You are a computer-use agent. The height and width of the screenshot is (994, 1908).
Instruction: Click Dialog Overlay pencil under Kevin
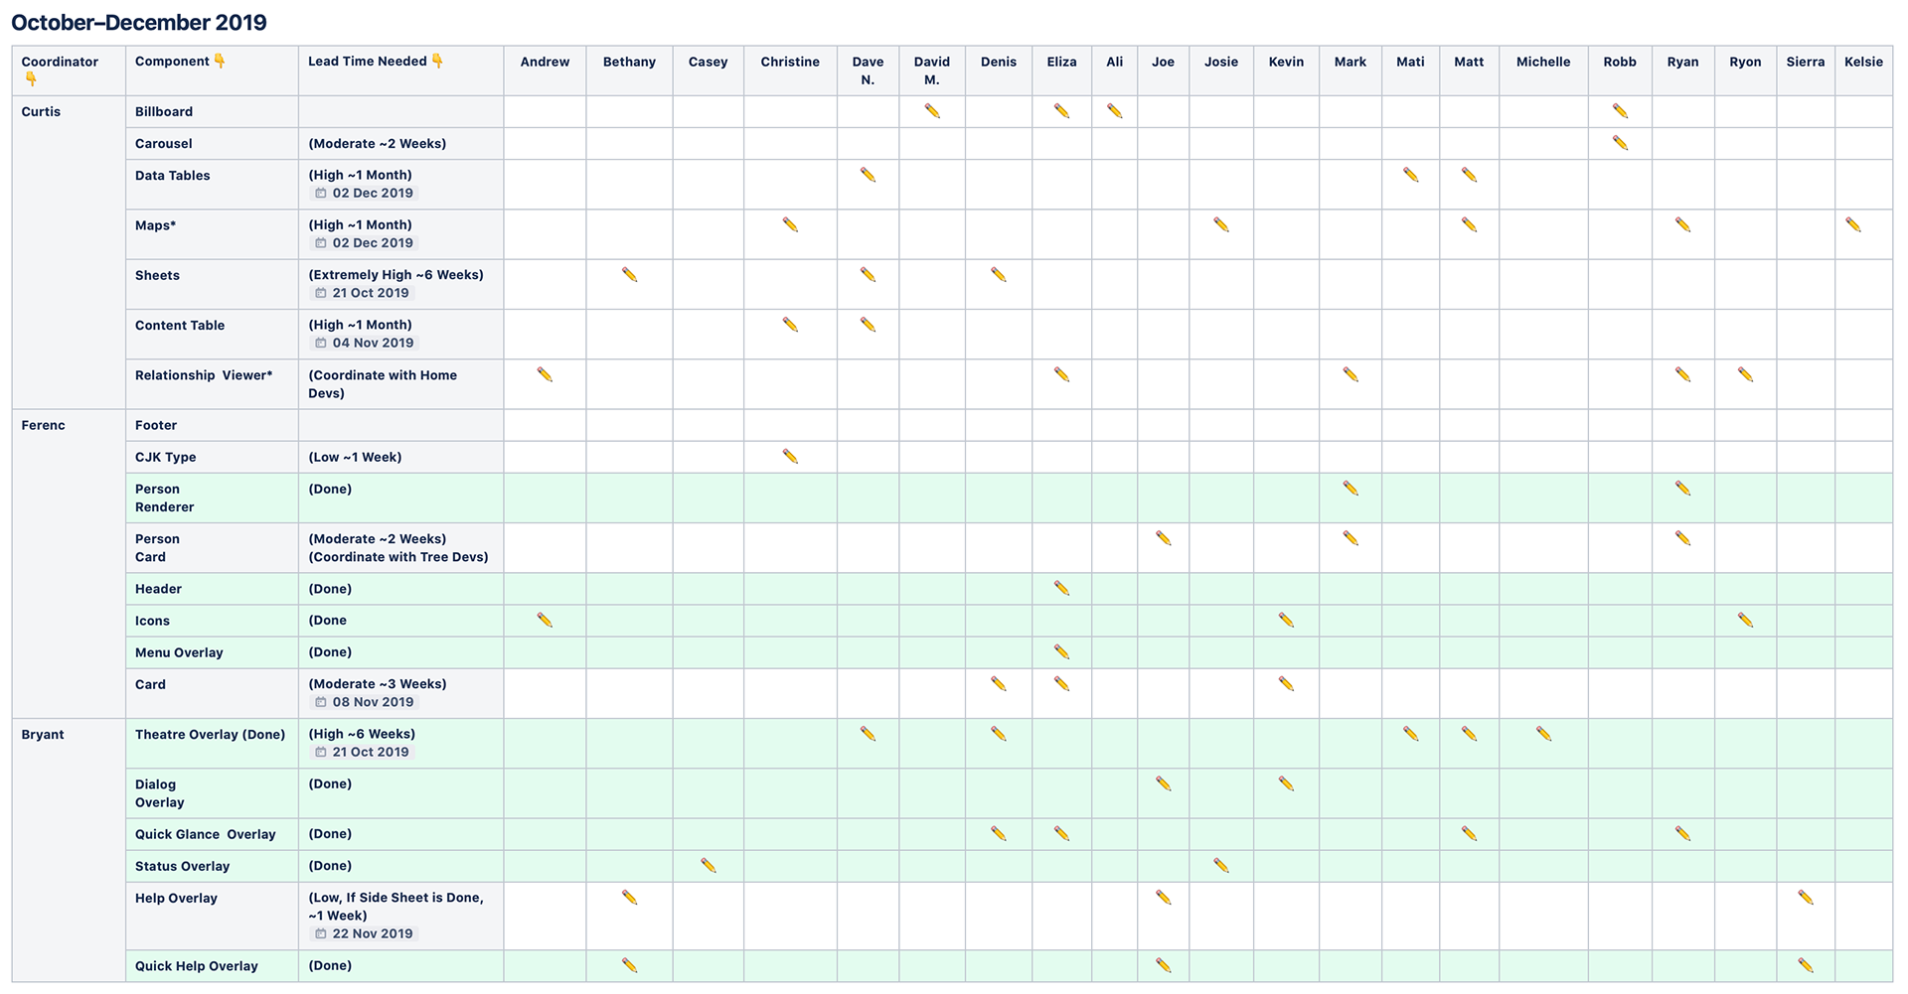(x=1286, y=783)
